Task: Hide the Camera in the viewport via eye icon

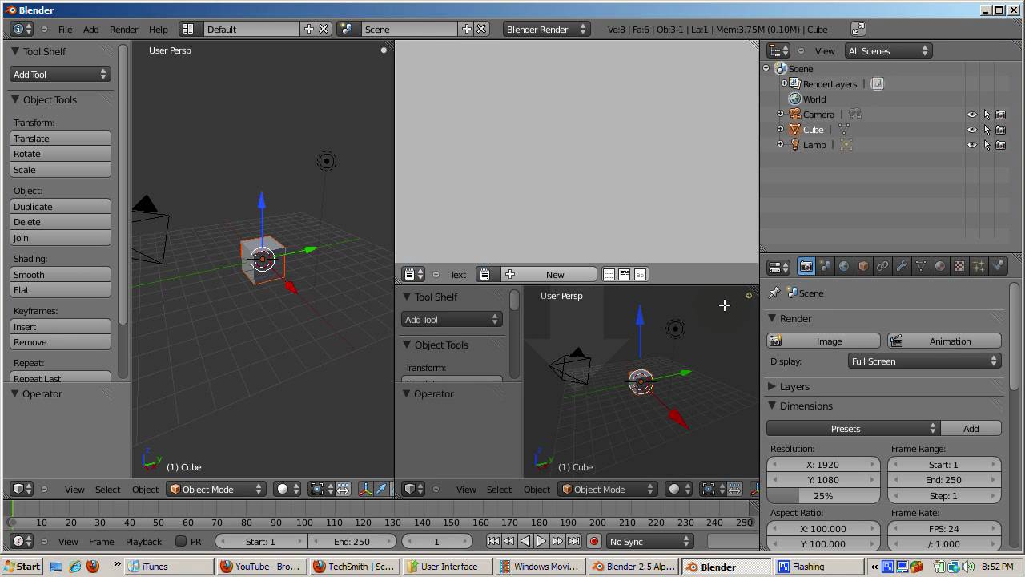Action: 972,115
